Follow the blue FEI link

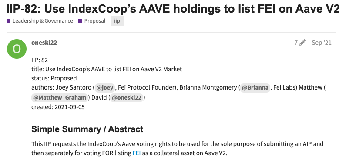137,153
